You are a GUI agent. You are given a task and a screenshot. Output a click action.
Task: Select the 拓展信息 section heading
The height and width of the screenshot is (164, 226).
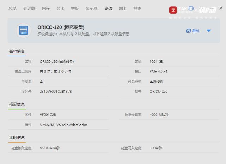[17, 104]
